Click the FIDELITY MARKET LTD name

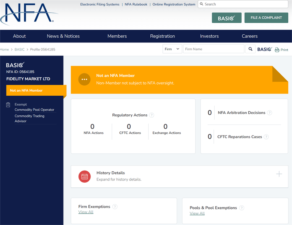click(28, 79)
